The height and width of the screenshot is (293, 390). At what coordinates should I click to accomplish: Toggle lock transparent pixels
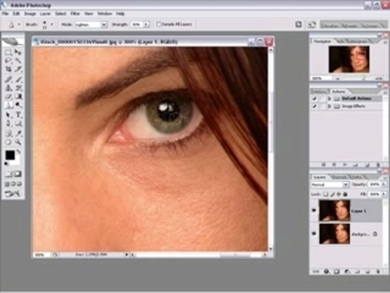[x=326, y=194]
